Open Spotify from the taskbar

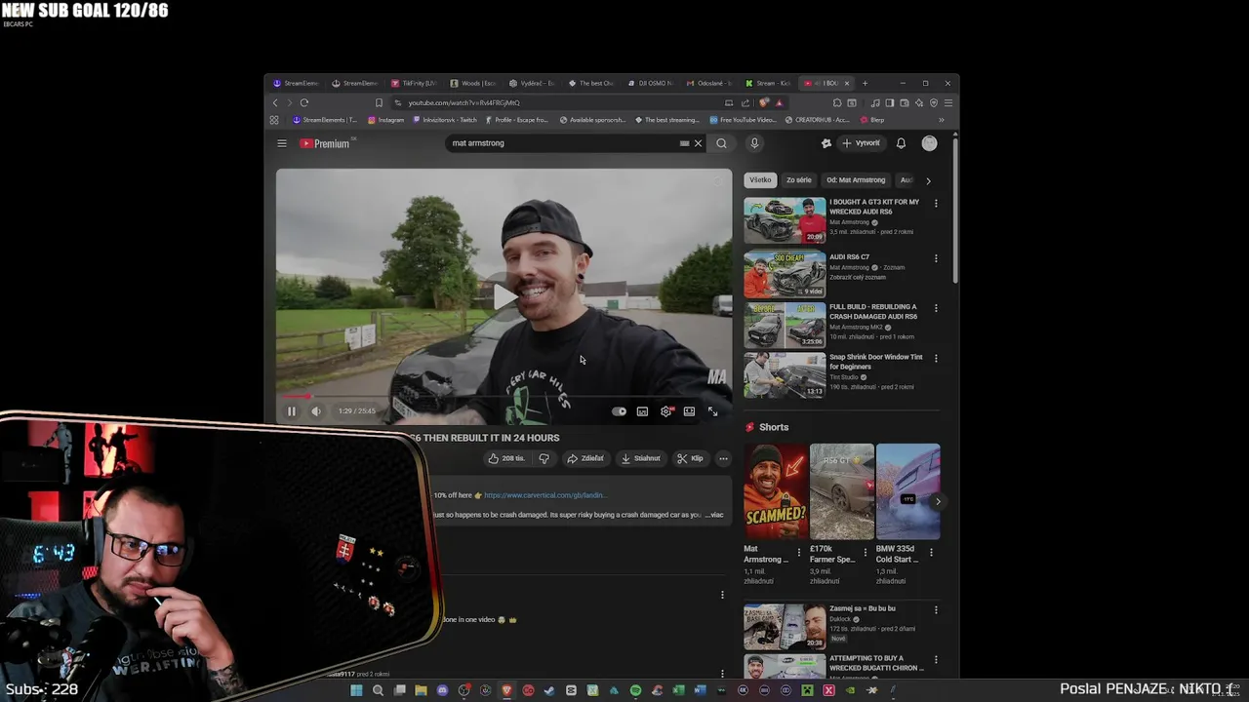pos(635,690)
